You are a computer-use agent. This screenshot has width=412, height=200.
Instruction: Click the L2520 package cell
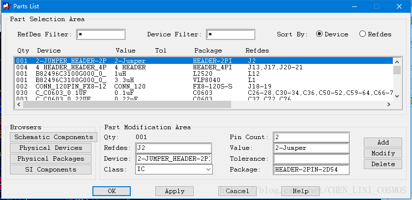[203, 74]
